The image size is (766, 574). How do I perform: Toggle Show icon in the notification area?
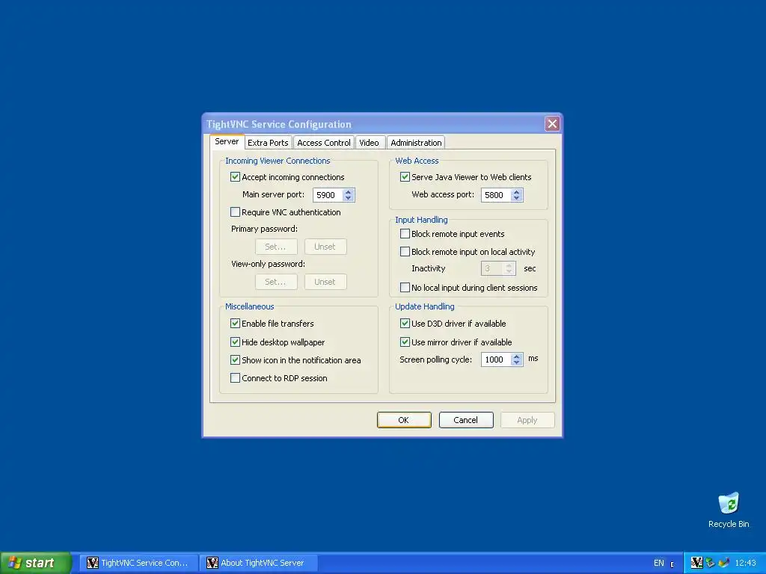coord(235,359)
